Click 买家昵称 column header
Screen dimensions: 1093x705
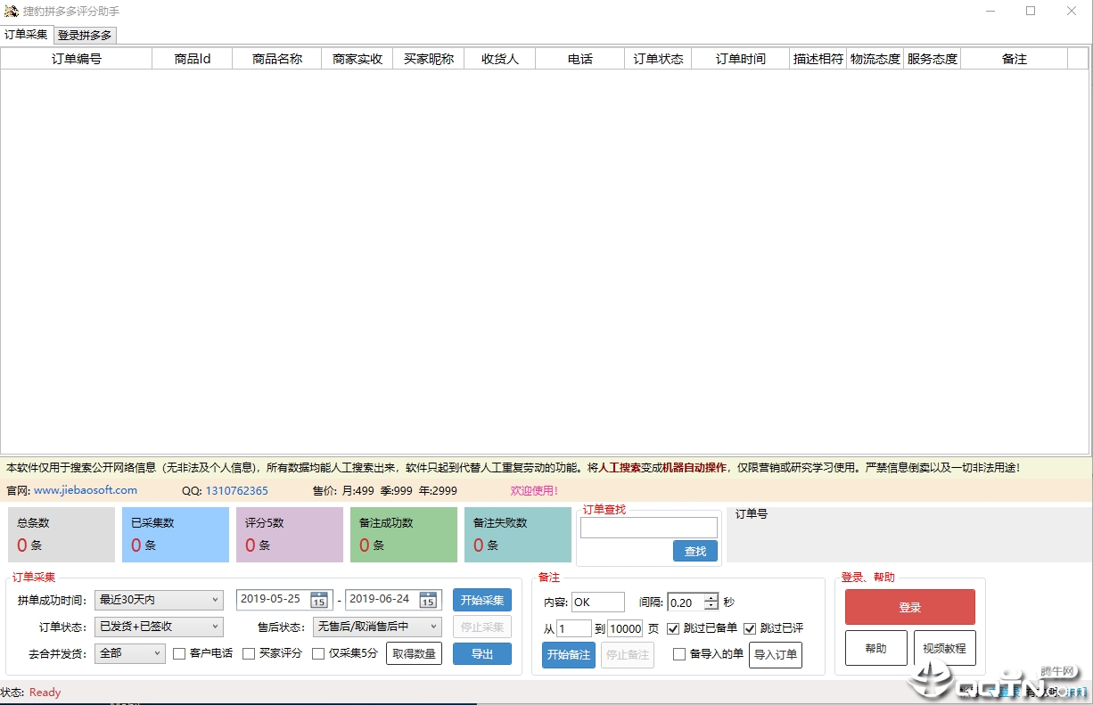click(x=429, y=59)
